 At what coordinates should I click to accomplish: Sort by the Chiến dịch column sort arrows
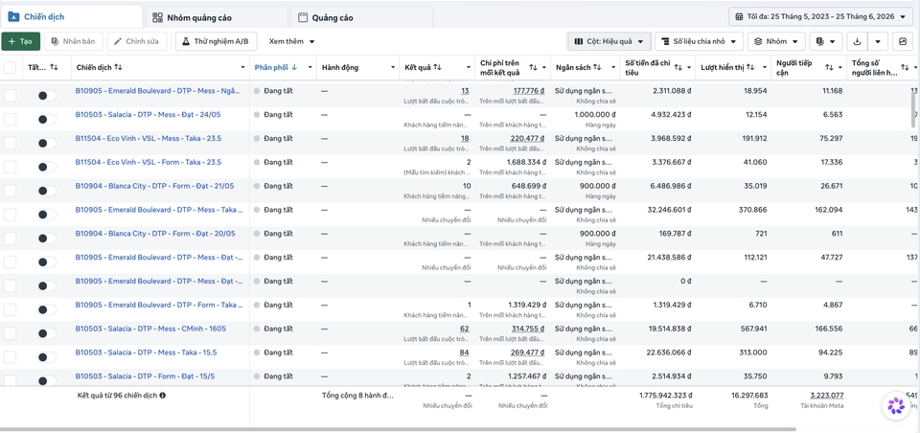tap(118, 67)
